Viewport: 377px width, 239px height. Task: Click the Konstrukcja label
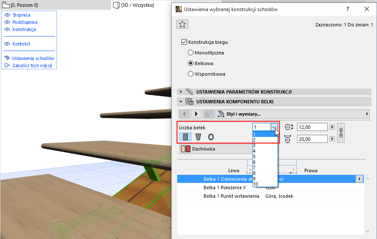(24, 29)
